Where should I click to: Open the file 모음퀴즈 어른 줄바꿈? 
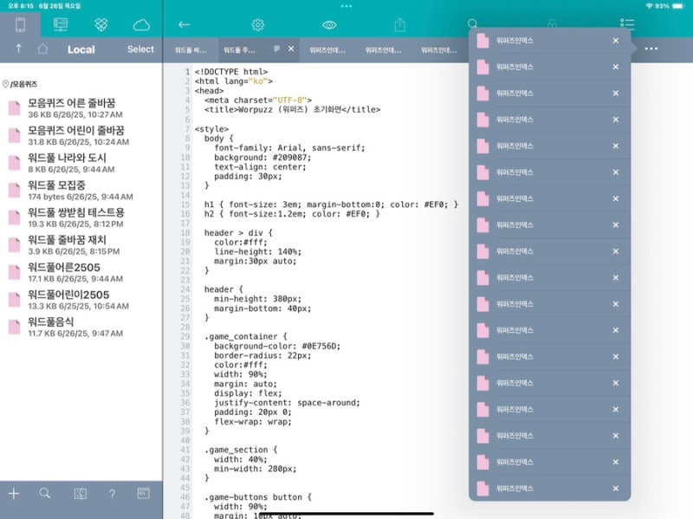81,108
